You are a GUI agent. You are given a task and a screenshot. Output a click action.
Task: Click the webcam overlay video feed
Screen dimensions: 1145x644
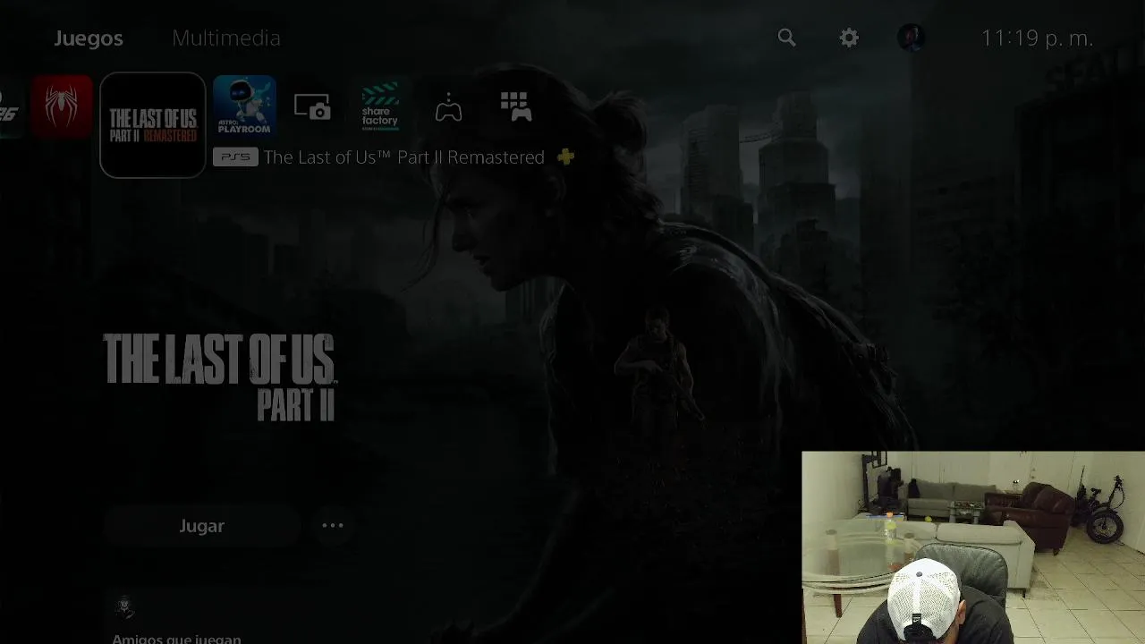pos(973,547)
